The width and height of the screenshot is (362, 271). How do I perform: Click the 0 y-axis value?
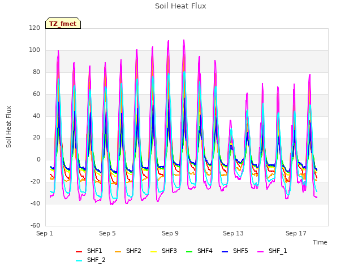(38, 160)
